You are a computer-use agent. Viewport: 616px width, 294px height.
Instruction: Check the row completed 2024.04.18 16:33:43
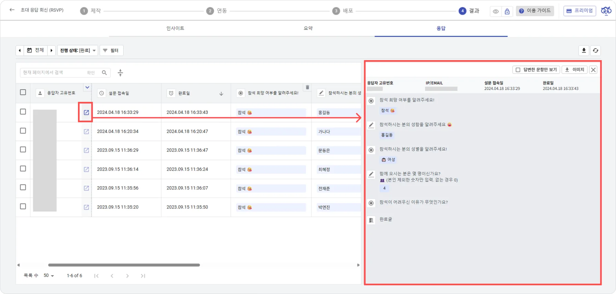tap(23, 112)
